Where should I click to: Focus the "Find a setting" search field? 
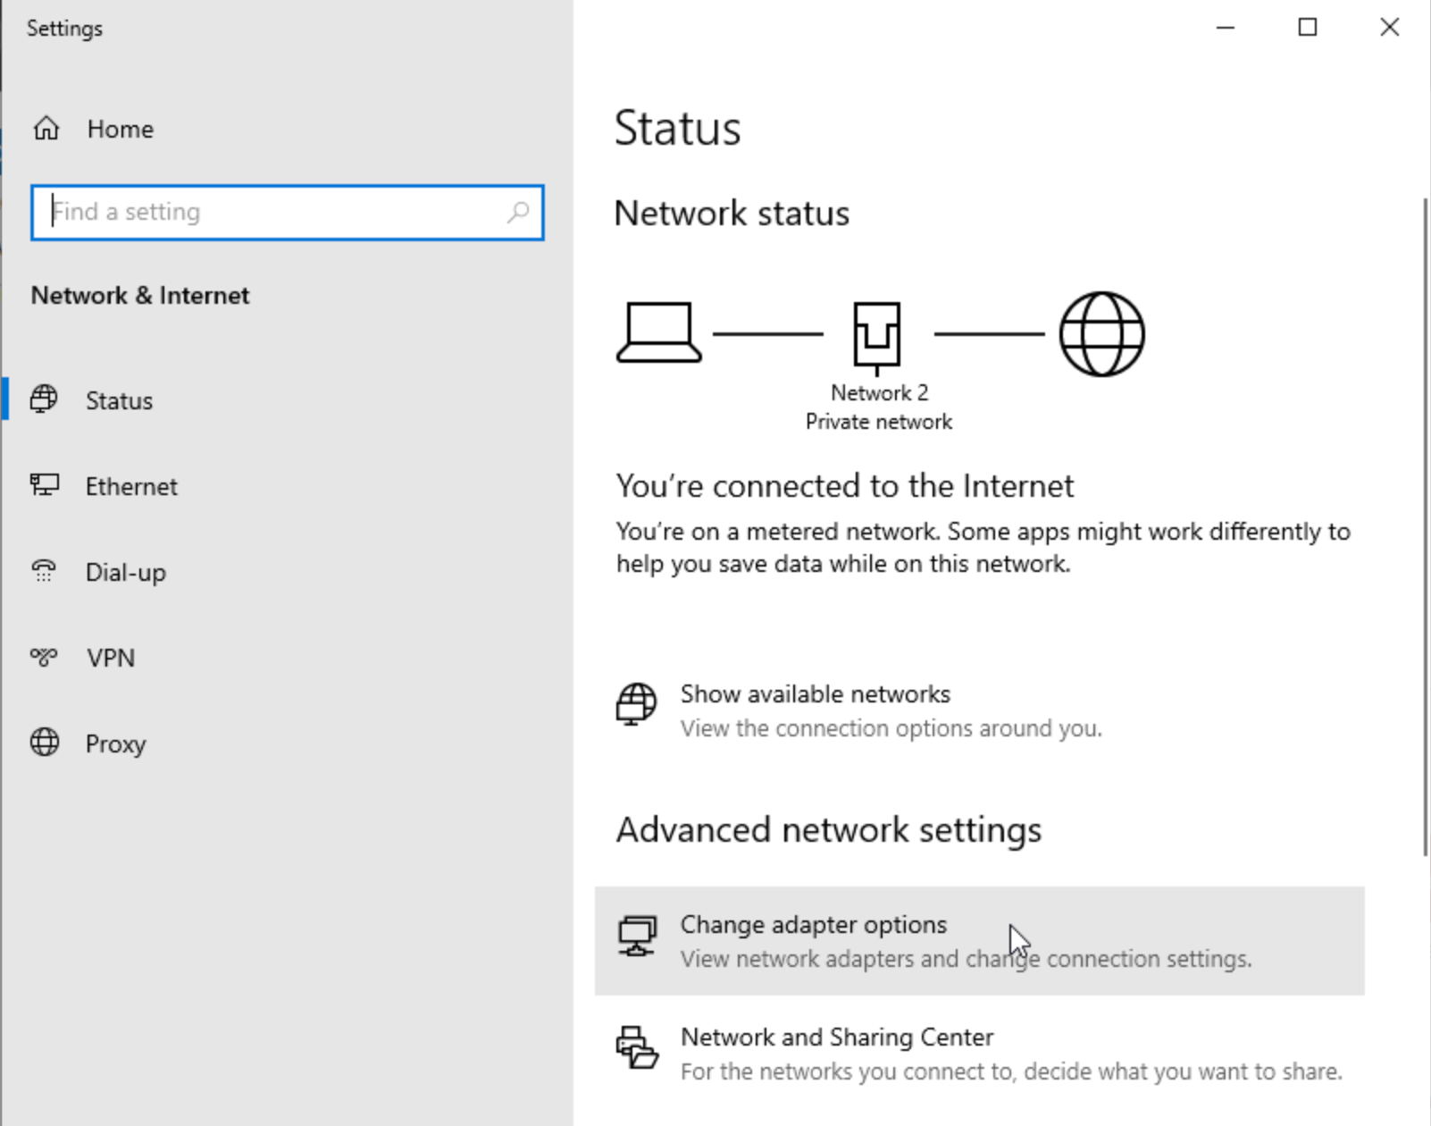[x=277, y=212]
